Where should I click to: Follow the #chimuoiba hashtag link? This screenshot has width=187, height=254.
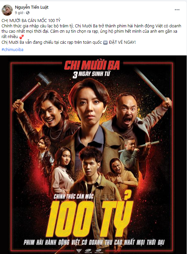[12, 50]
